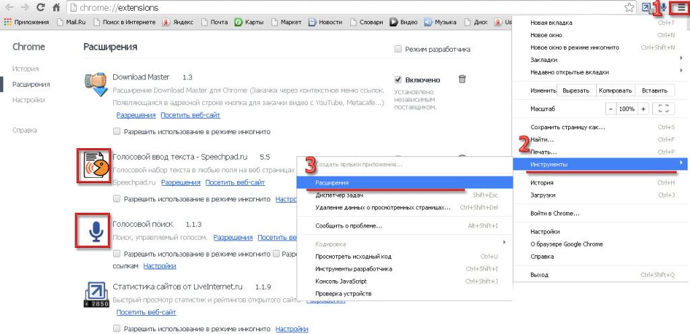Viewport: 690px width, 334px height.
Task: Select Новое окно в режиме инкогнито
Action: (x=600, y=47)
